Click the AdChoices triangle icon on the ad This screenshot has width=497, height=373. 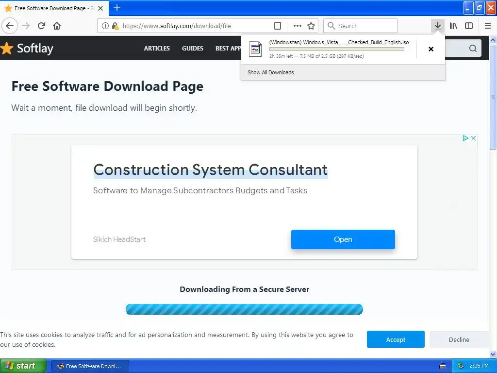click(x=465, y=138)
